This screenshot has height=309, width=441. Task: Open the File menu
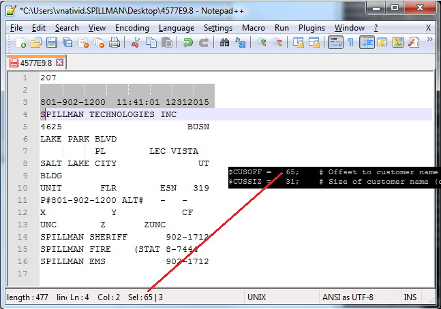[16, 28]
